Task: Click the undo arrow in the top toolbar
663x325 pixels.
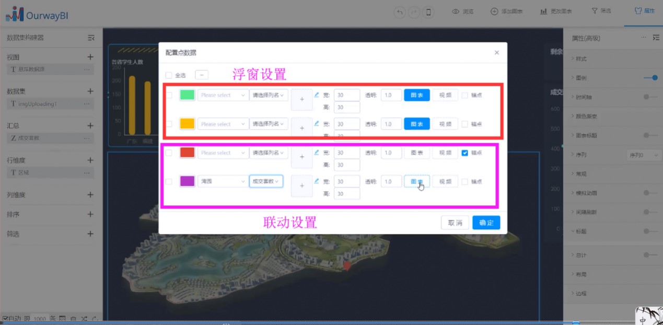Action: pos(400,12)
